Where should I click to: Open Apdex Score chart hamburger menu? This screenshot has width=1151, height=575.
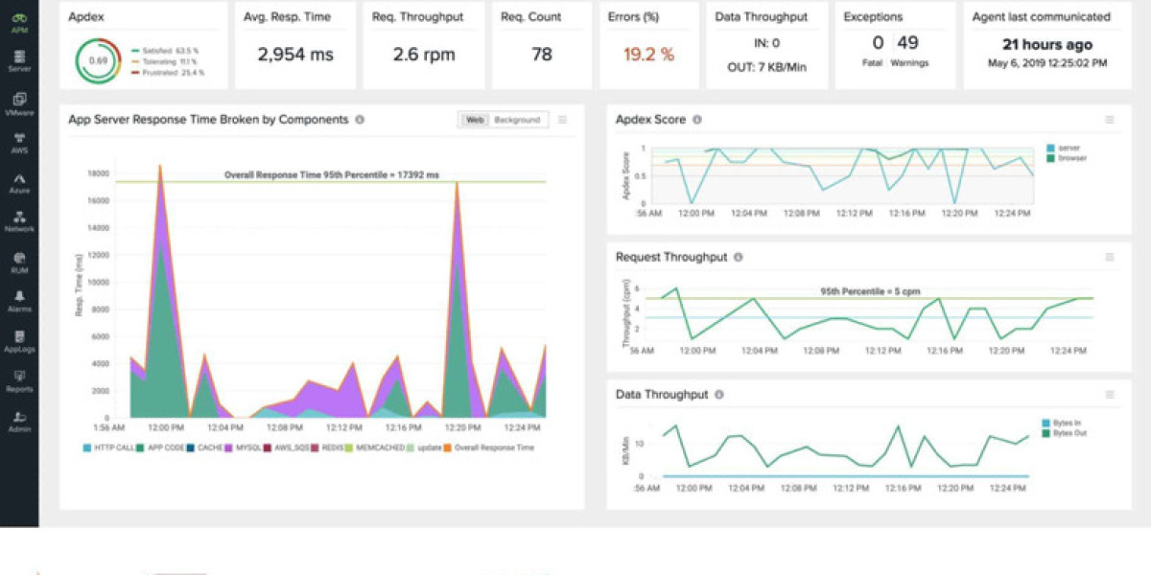[1110, 120]
